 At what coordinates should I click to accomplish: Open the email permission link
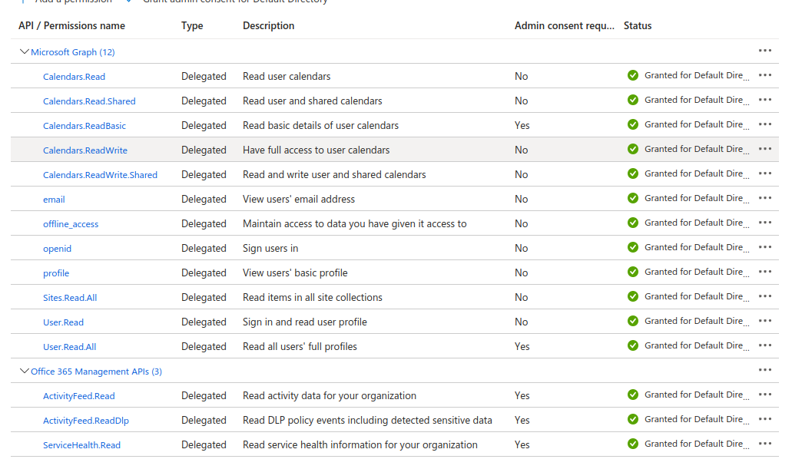(54, 200)
